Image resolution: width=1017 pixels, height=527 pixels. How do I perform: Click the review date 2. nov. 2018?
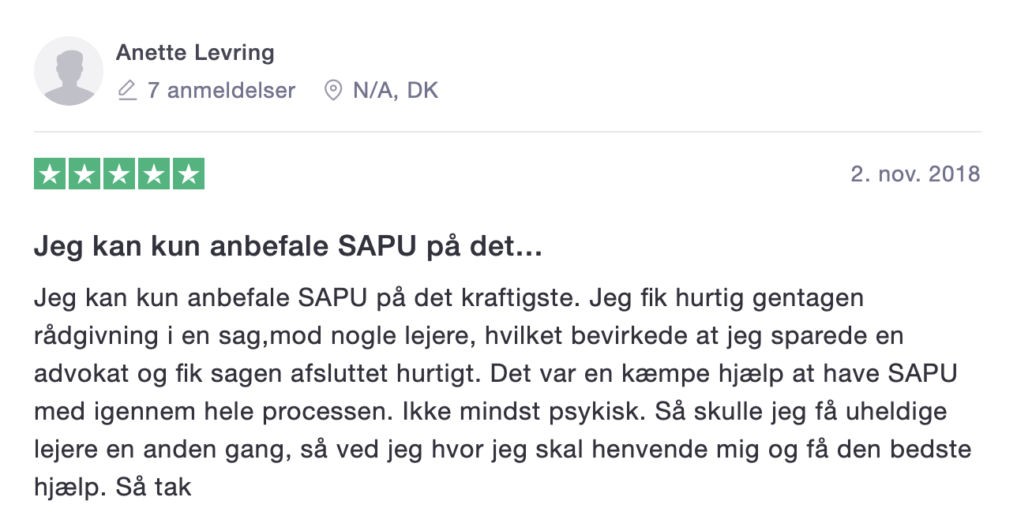tap(915, 174)
